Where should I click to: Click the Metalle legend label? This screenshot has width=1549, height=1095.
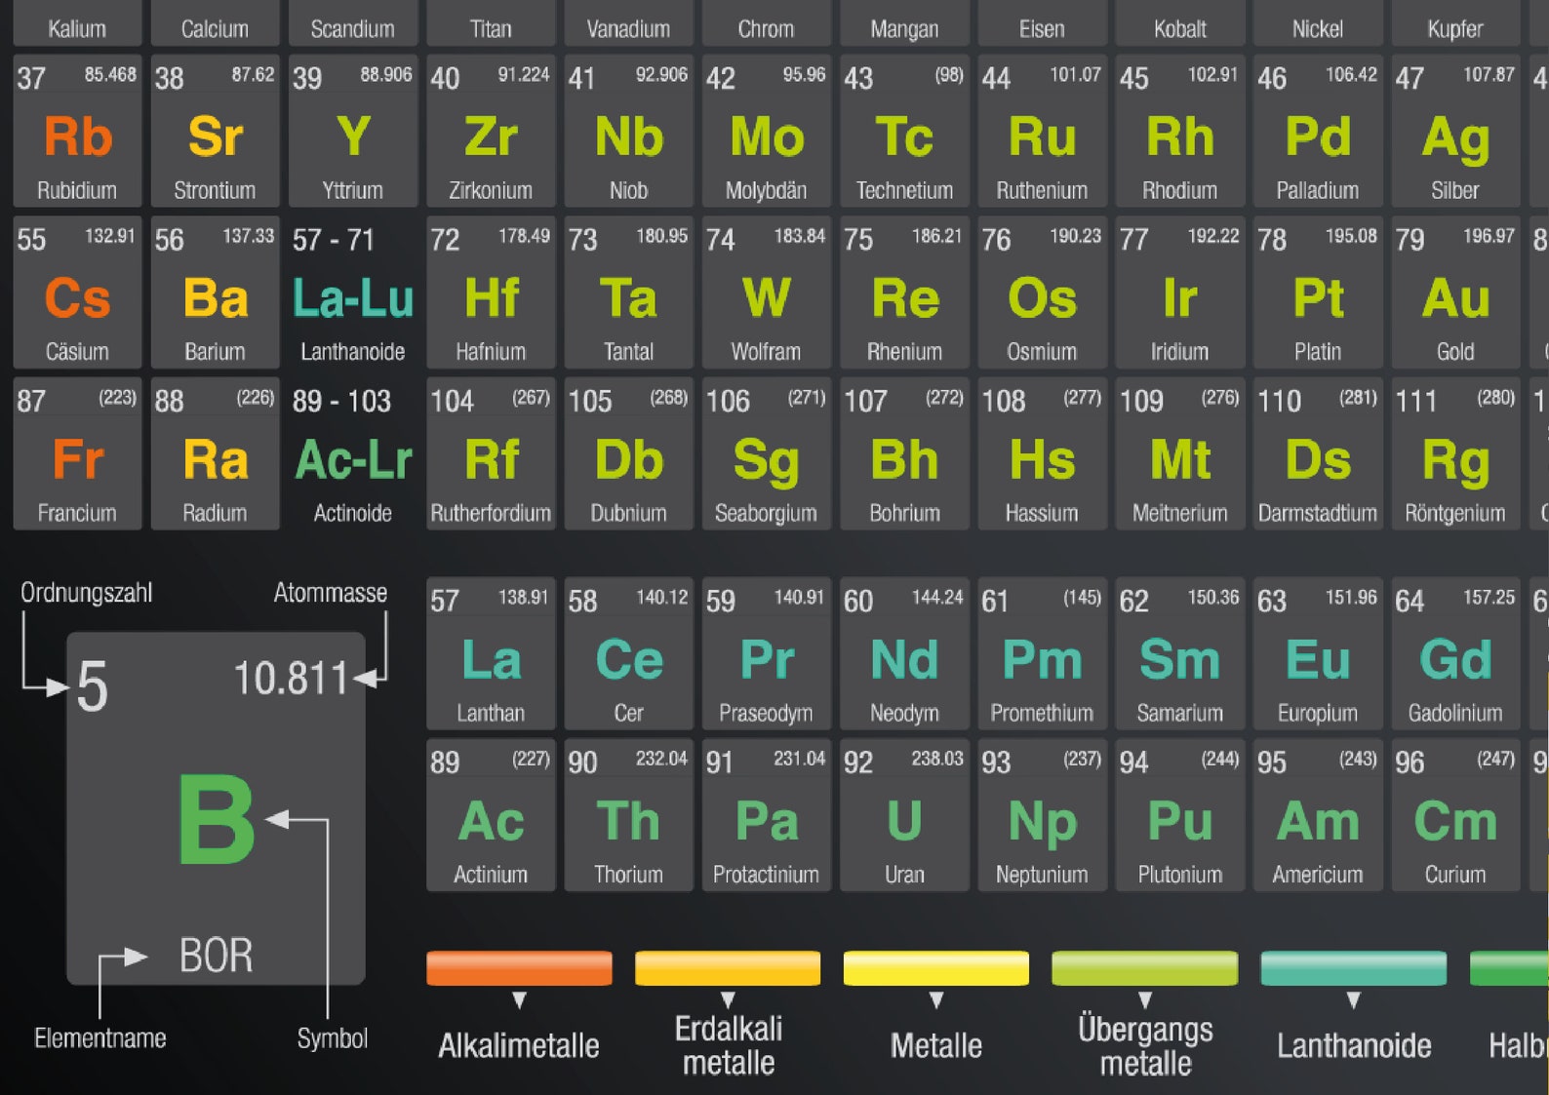tap(936, 1046)
